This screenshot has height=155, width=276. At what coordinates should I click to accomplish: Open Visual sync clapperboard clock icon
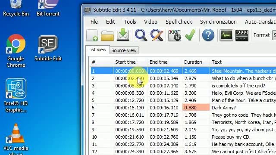coord(175,35)
